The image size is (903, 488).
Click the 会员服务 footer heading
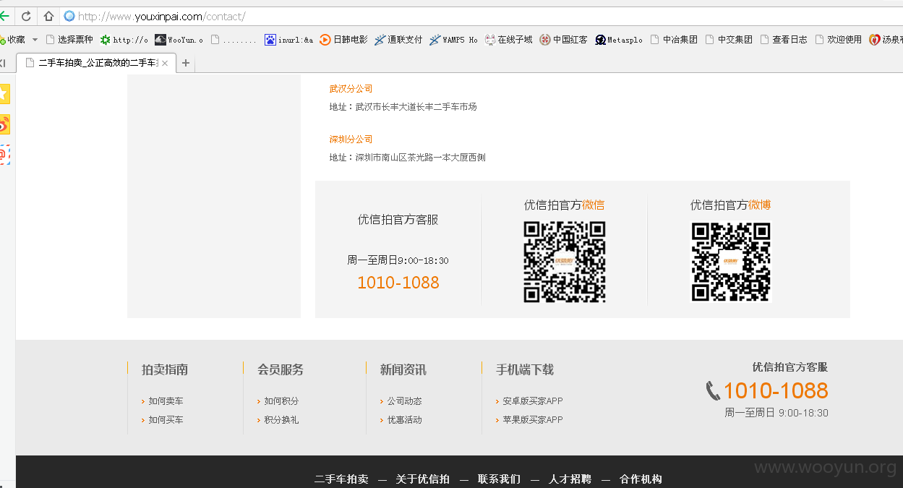[281, 370]
